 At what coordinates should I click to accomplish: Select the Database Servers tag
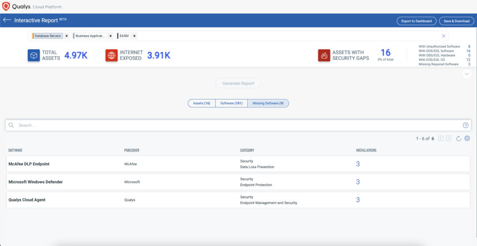[47, 36]
